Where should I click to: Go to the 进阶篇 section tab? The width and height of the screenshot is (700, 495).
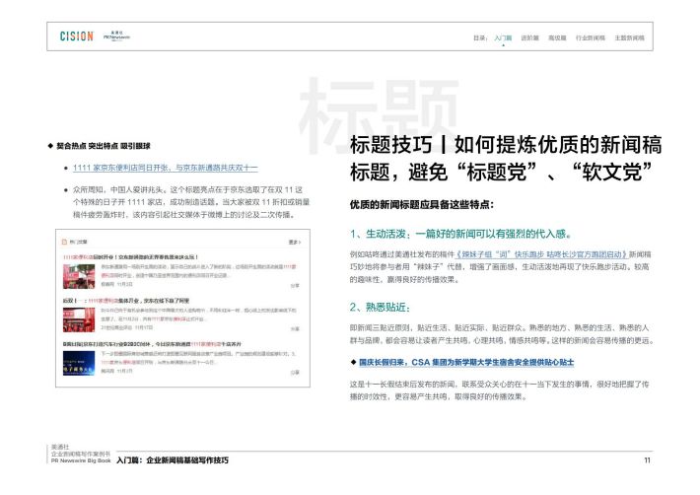[530, 37]
